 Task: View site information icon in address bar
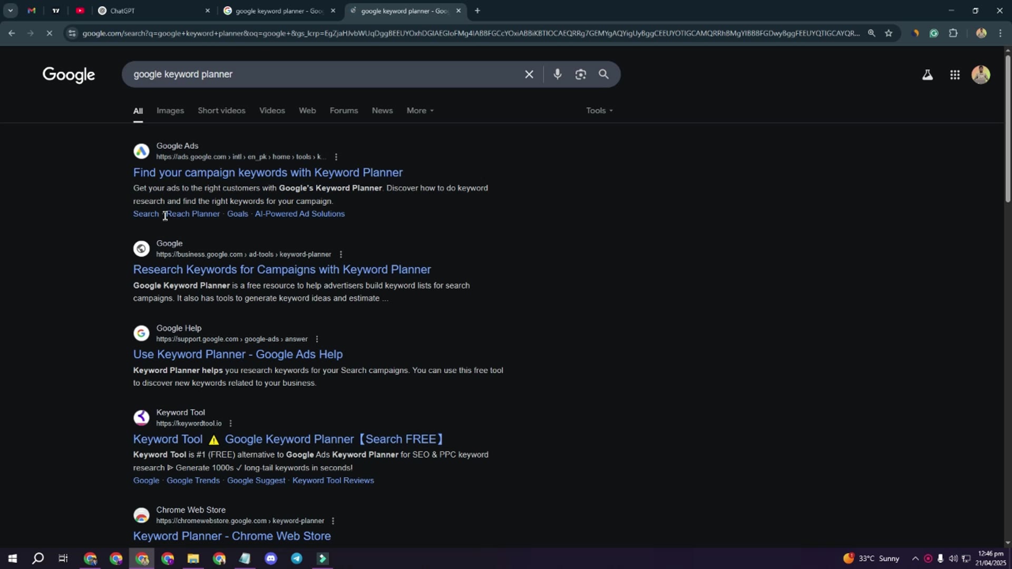(72, 33)
